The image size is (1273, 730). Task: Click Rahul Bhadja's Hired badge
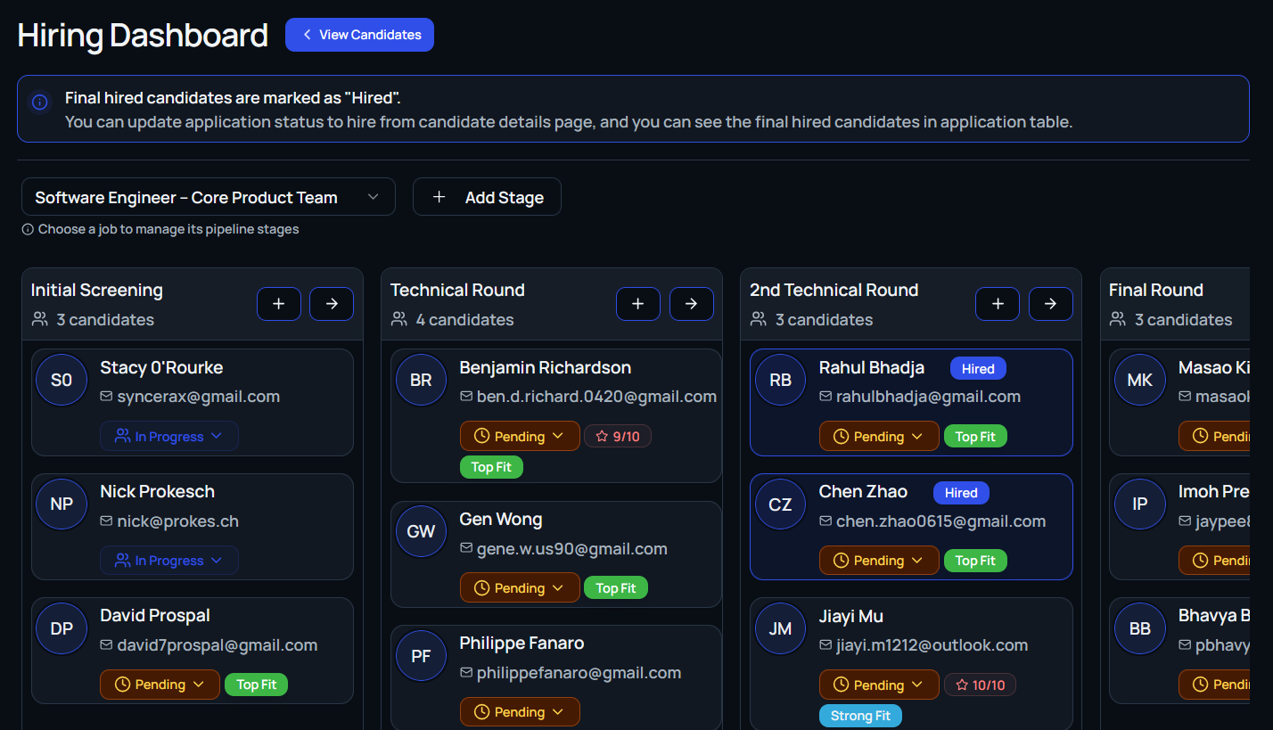(x=978, y=368)
